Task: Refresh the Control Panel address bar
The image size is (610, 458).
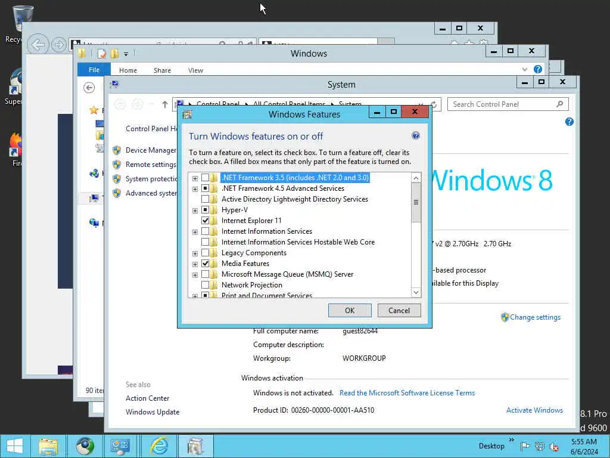Action: pyautogui.click(x=434, y=104)
